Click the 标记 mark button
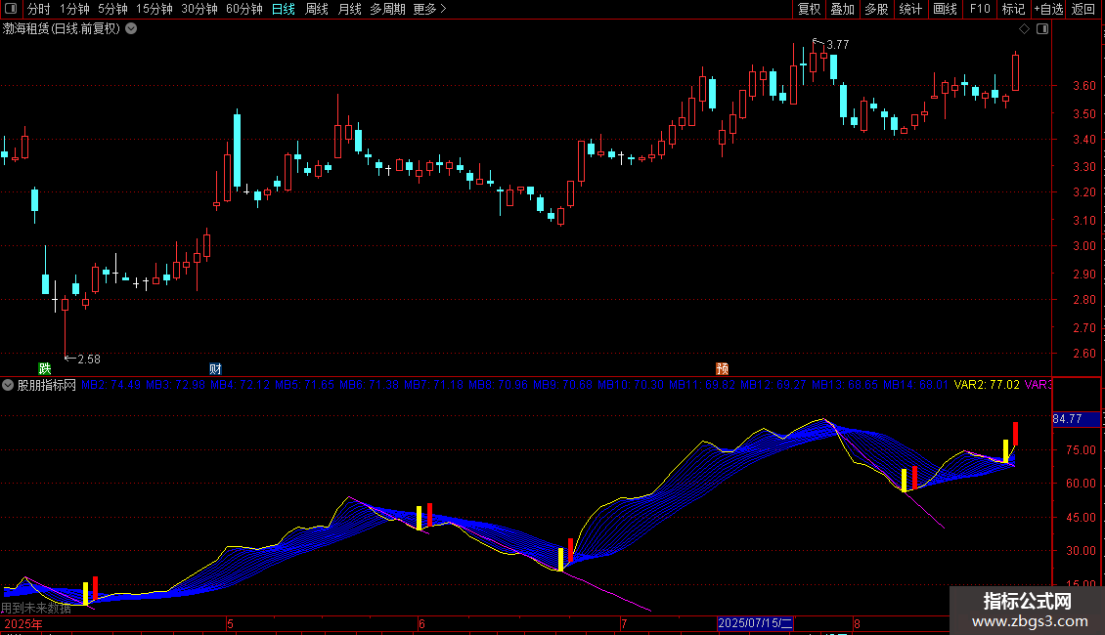This screenshot has height=635, width=1105. 1013,9
